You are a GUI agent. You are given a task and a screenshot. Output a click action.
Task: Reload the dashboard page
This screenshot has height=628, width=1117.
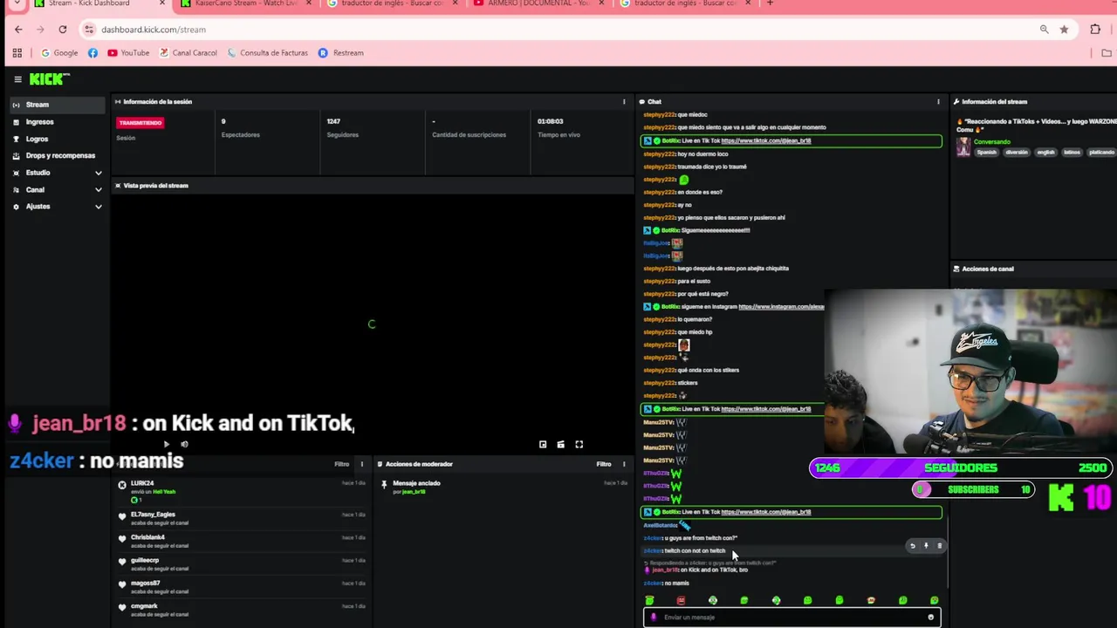tap(63, 30)
